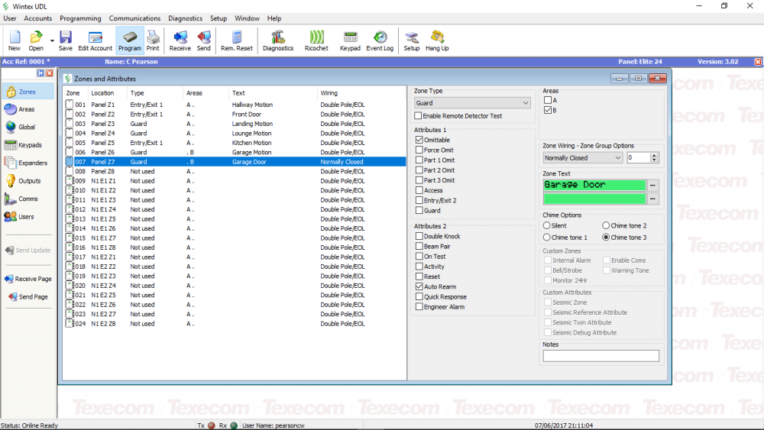The height and width of the screenshot is (430, 764).
Task: Open the Programming menu
Action: point(80,18)
